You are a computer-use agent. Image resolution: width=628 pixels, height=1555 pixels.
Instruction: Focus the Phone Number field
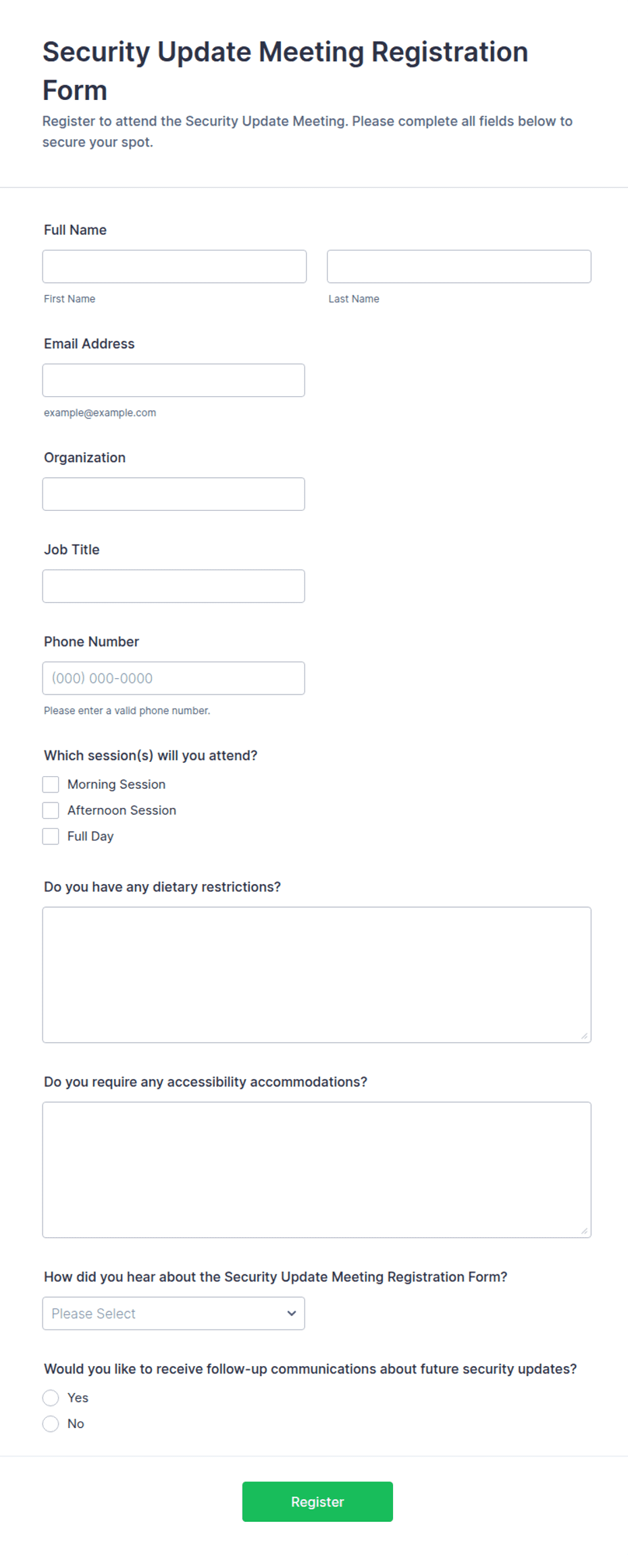(174, 678)
